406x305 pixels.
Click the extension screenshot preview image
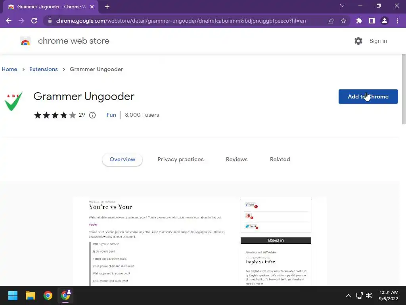(x=200, y=241)
